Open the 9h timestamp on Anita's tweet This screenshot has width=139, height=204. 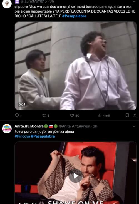[95, 126]
